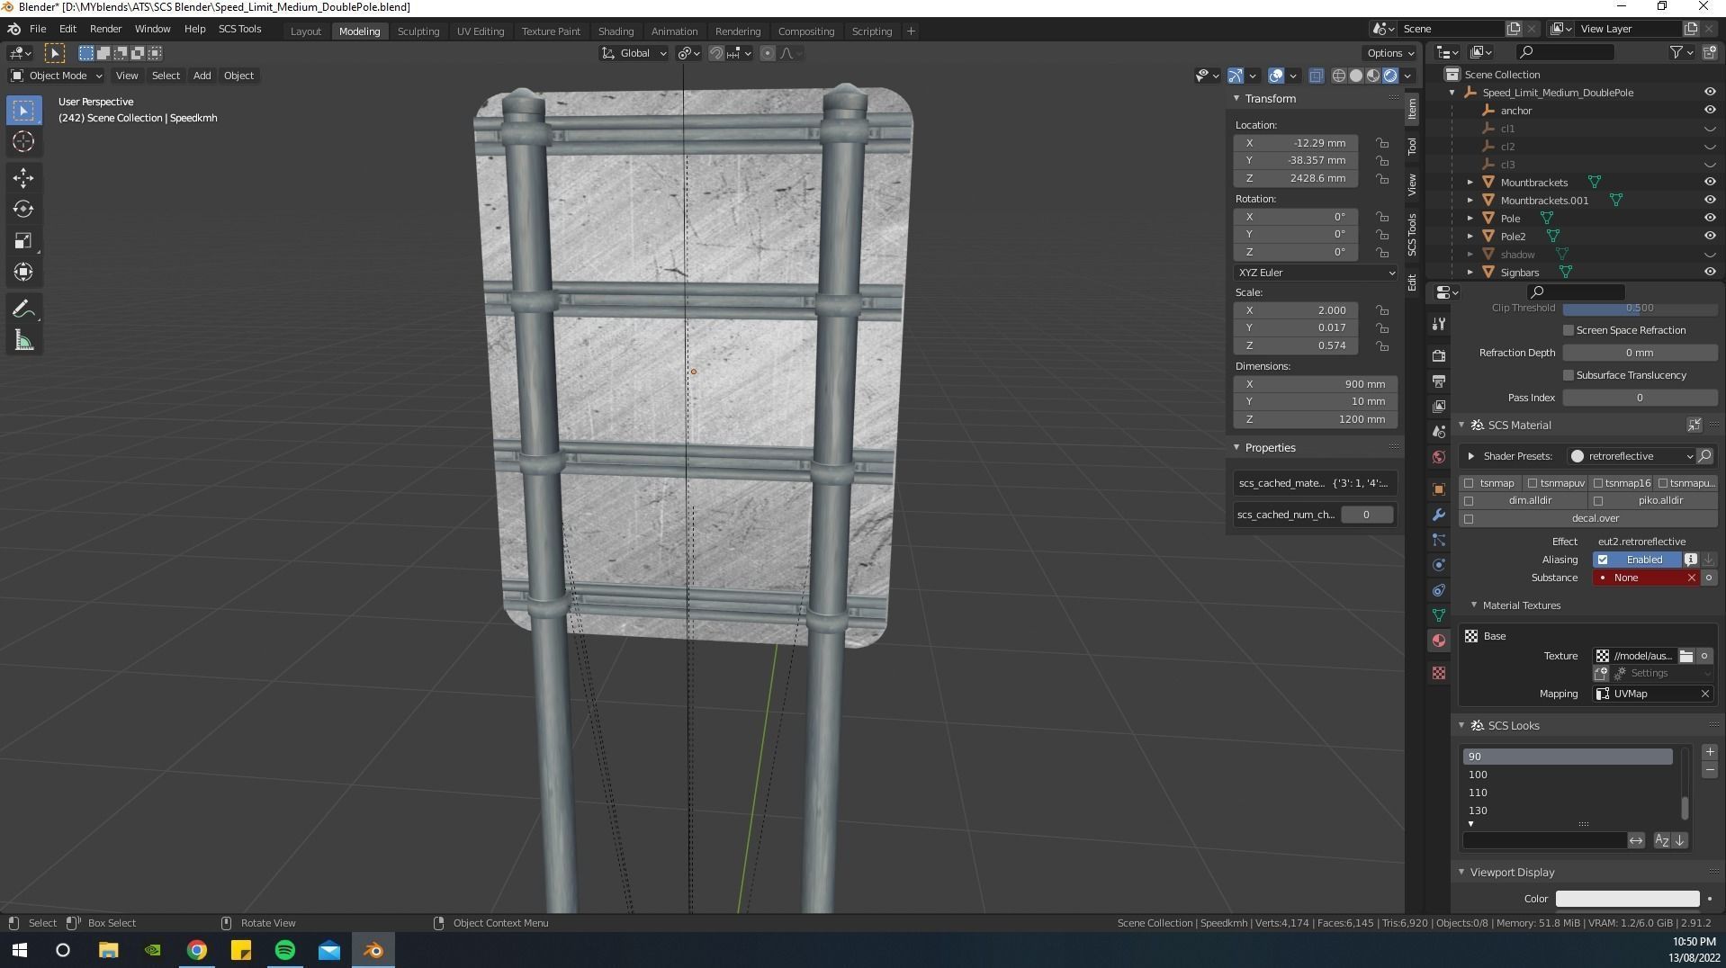Enable Screen Space Refraction checkbox
This screenshot has width=1726, height=968.
[1569, 330]
